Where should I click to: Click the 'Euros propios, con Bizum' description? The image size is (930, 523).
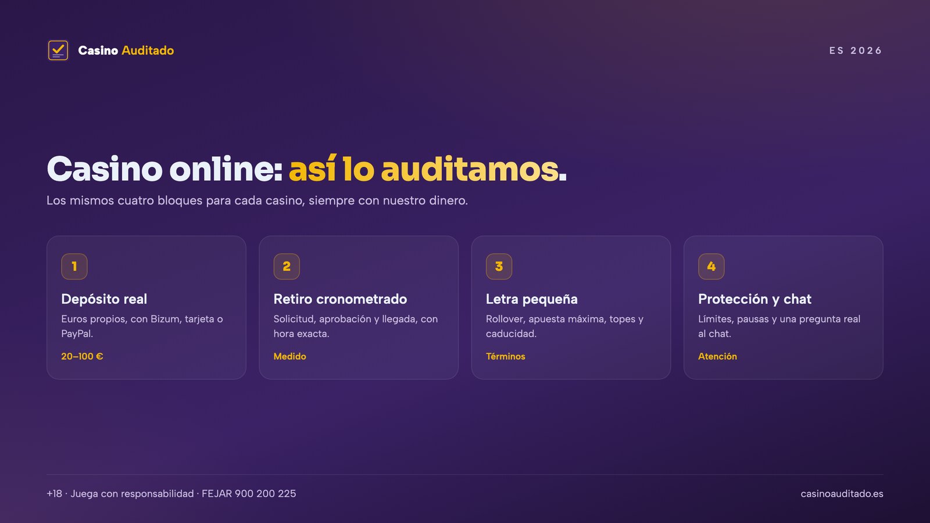tap(142, 326)
